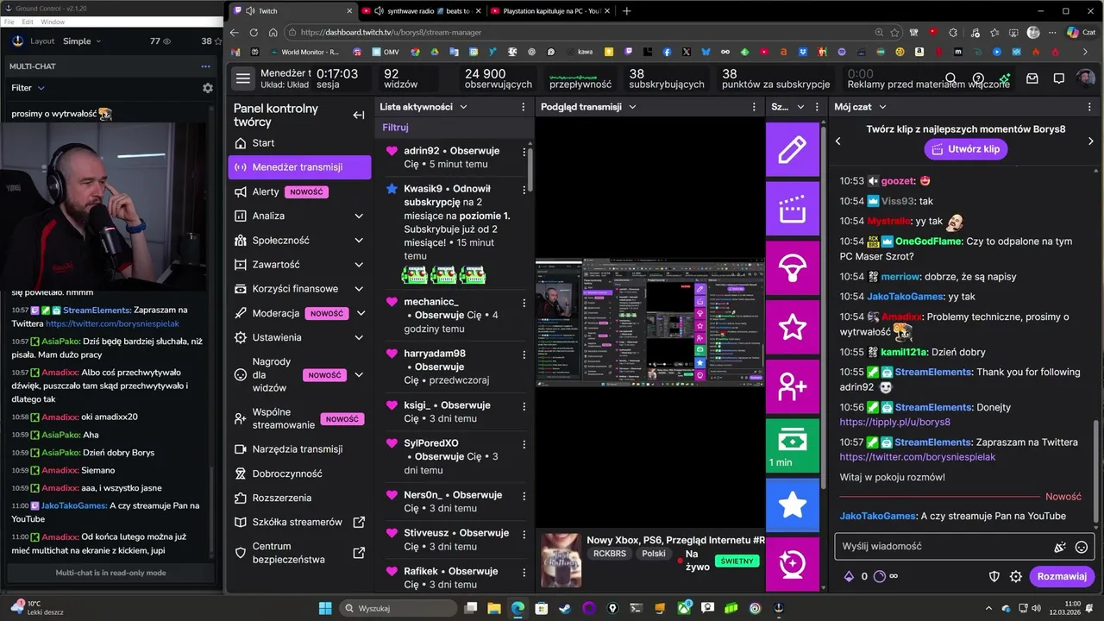Image resolution: width=1104 pixels, height=621 pixels.
Task: Open the tipply.pl/u/borys8 link in chat
Action: pyautogui.click(x=895, y=423)
